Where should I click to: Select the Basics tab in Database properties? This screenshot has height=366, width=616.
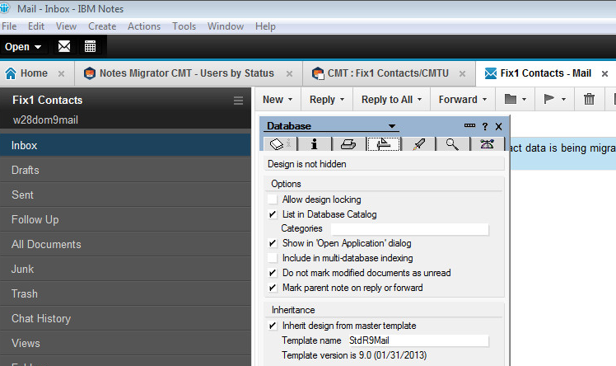[280, 144]
